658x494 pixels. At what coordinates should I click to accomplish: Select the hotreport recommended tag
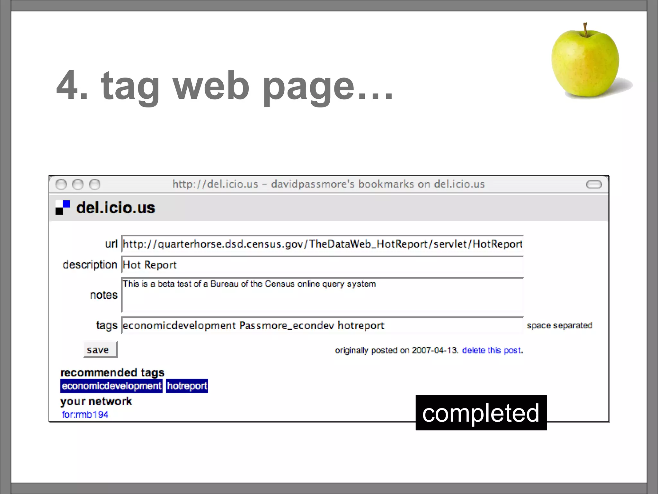[x=187, y=386]
